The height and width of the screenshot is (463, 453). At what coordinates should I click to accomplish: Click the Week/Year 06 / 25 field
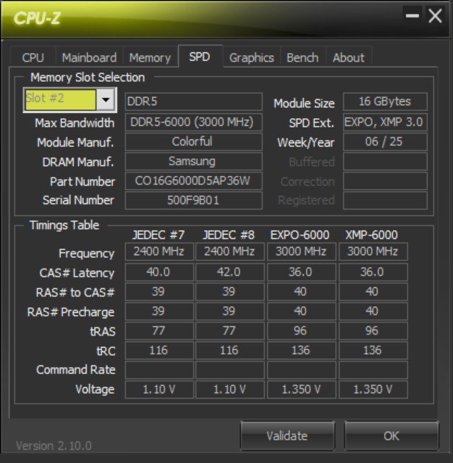[x=385, y=142]
